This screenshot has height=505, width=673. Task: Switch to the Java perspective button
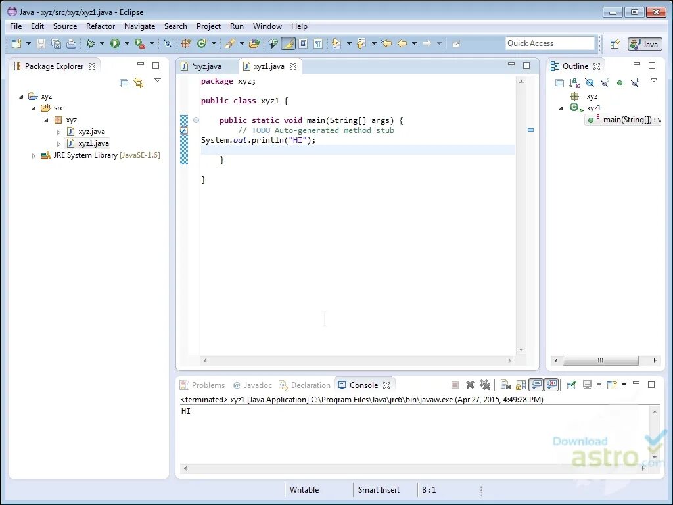[645, 44]
